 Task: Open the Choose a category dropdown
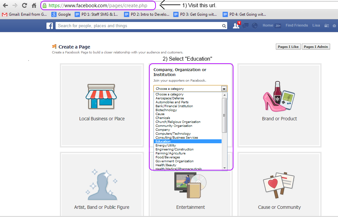pyautogui.click(x=190, y=89)
